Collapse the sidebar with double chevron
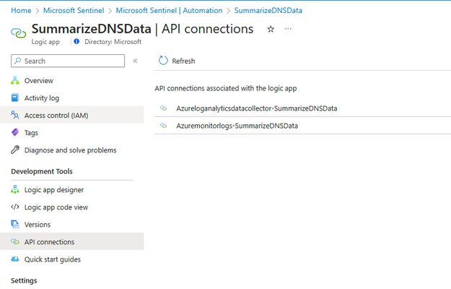Viewport: 451px width, 289px height. coord(135,61)
